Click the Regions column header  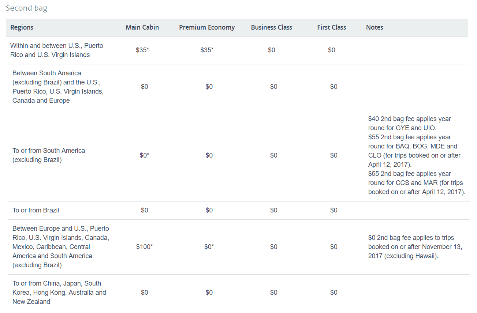[x=22, y=27]
